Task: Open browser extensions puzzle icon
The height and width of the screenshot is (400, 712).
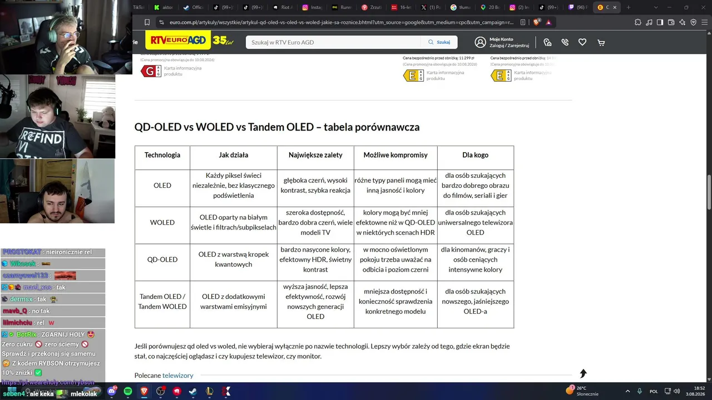Action: (638, 22)
